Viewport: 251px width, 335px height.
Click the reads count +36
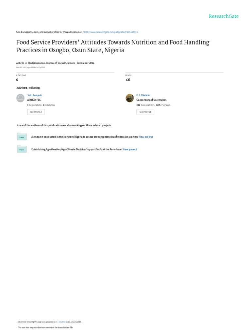[x=128, y=79]
